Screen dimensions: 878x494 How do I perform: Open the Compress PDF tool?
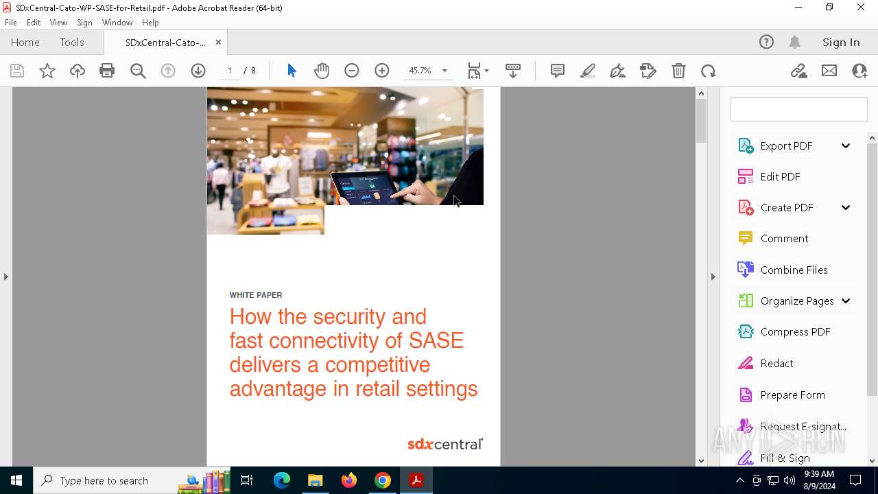tap(794, 331)
